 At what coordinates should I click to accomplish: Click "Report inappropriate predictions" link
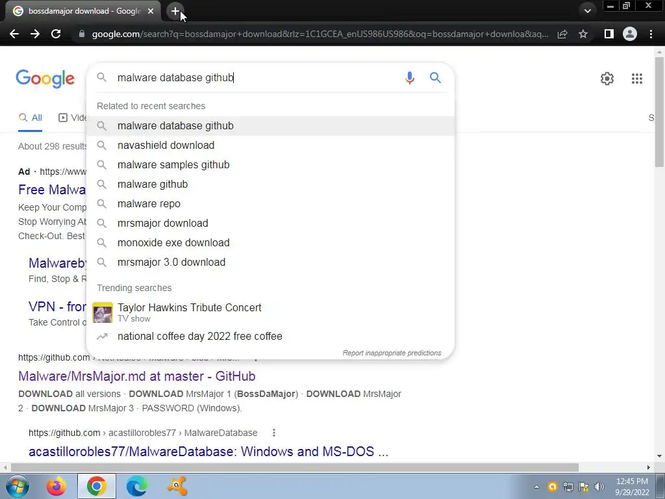(x=392, y=353)
